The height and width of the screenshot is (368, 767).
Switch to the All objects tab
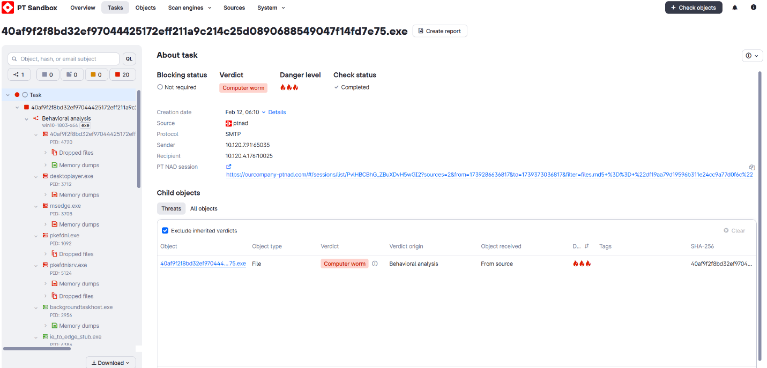(x=204, y=208)
